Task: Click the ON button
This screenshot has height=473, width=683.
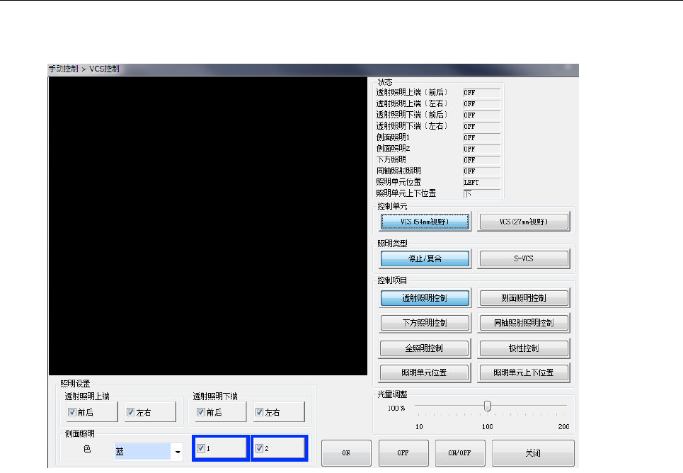Action: [346, 453]
